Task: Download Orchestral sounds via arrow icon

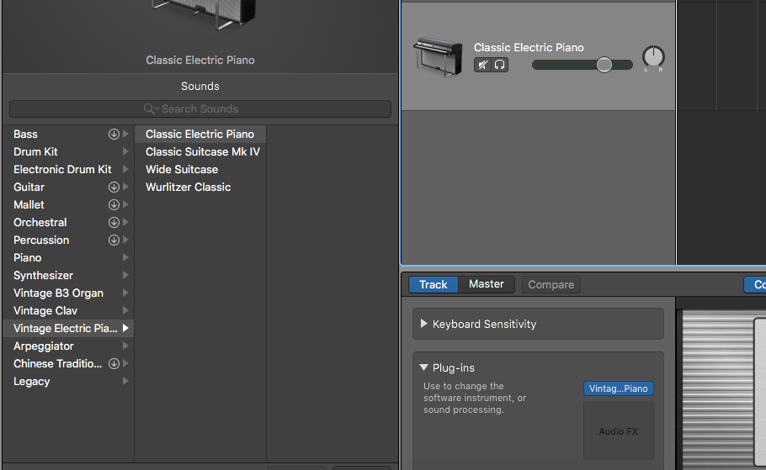Action: (x=114, y=222)
